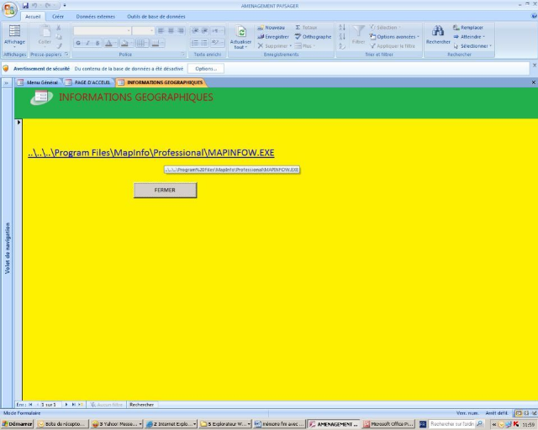Sort descending Z to A
This screenshot has height=430, width=538.
tap(342, 37)
